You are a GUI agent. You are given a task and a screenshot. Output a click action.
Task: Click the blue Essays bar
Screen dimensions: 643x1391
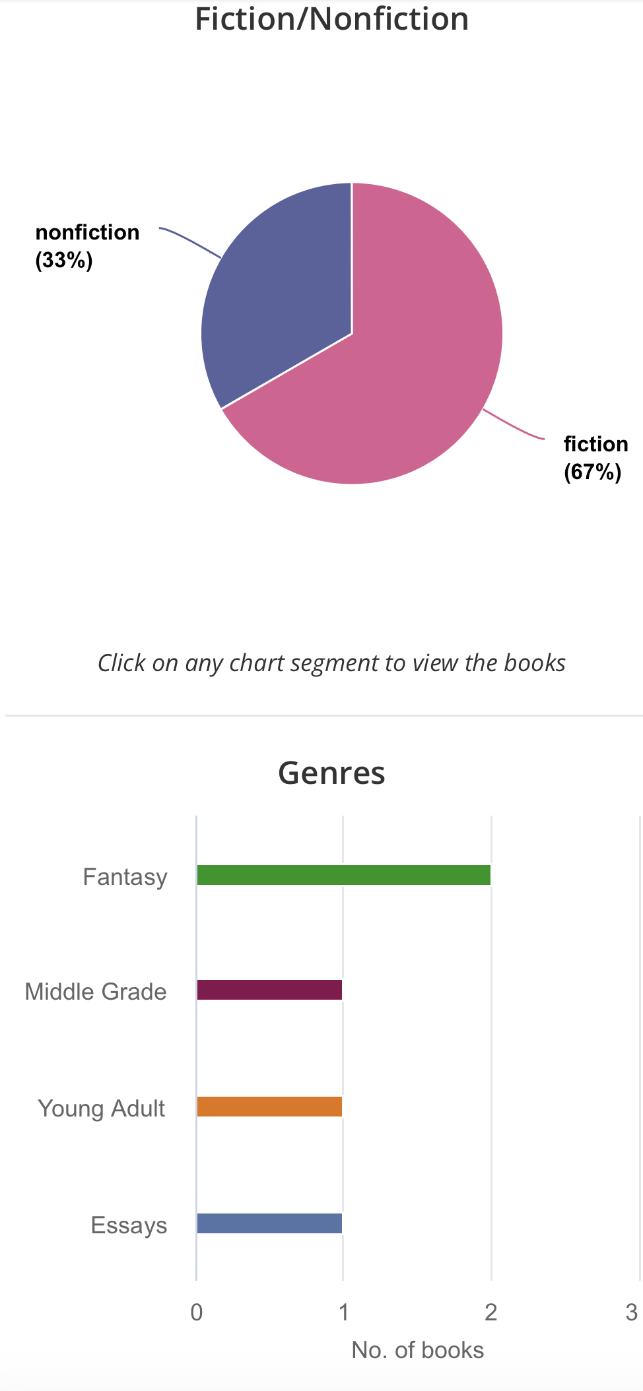click(269, 1223)
